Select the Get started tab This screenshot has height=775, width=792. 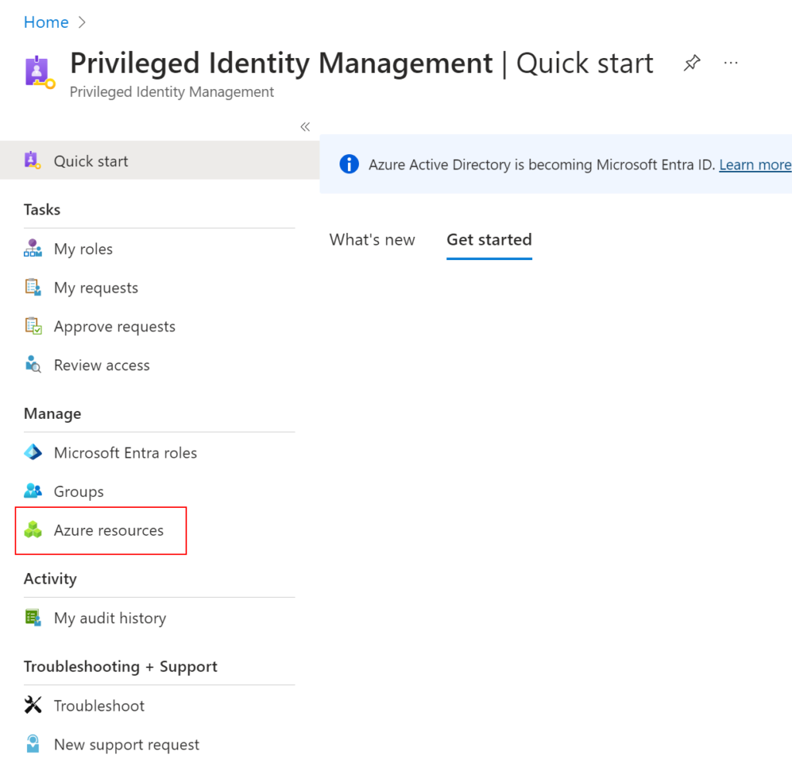(489, 240)
